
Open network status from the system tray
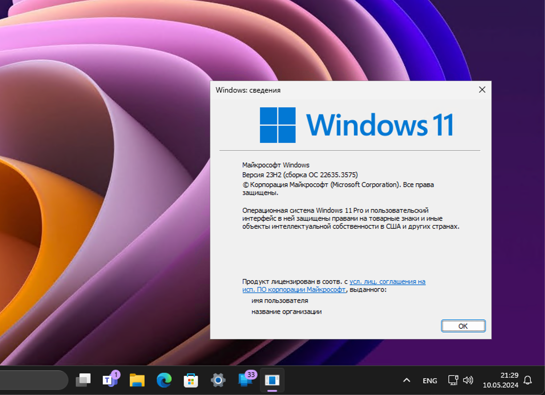(x=453, y=380)
